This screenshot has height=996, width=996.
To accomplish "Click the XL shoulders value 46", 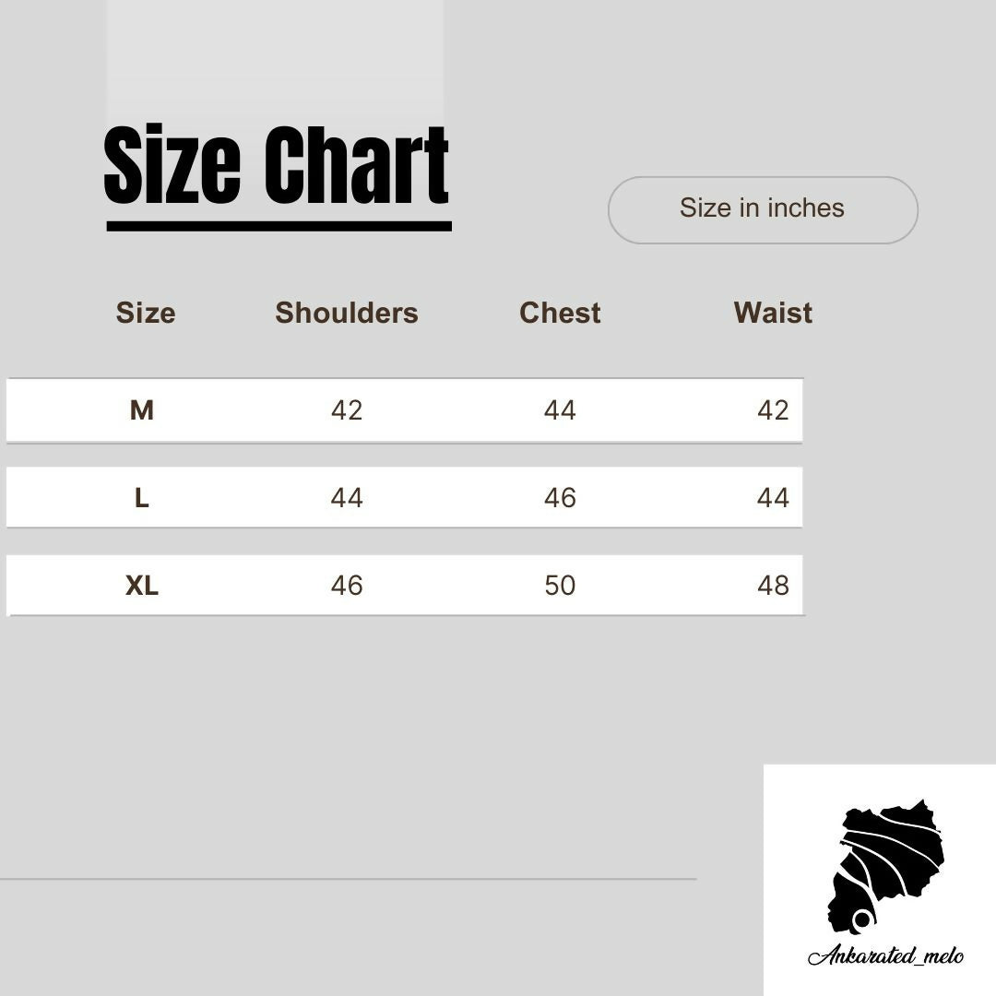I will coord(347,586).
